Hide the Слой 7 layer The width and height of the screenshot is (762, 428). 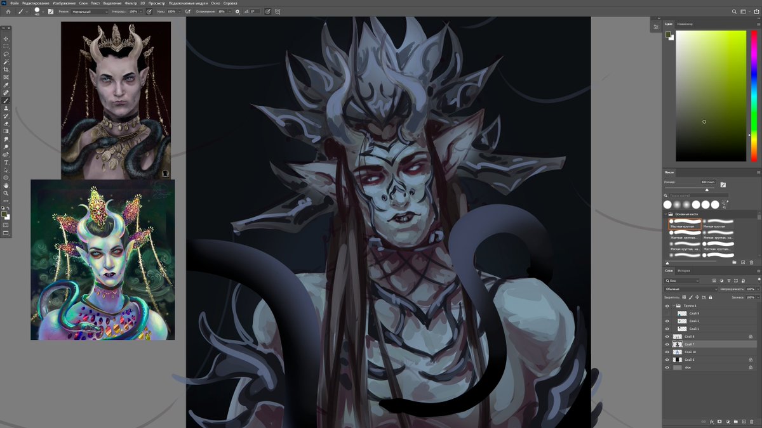coord(667,344)
